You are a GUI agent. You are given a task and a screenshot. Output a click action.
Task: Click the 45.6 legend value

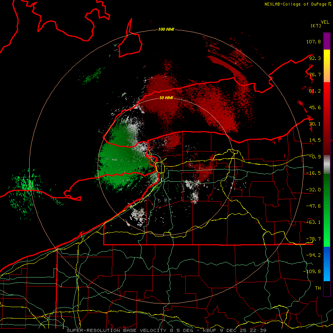tap(315, 107)
